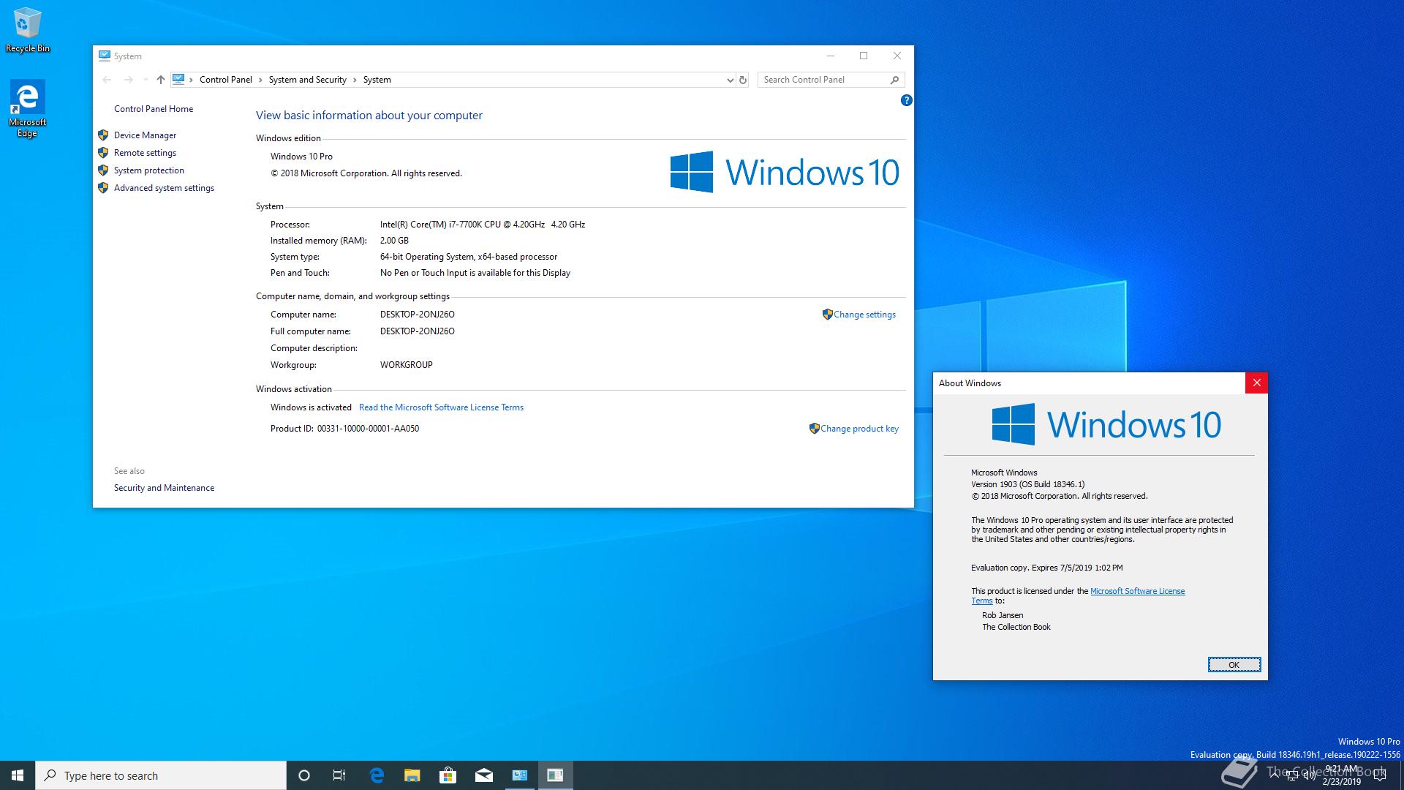Screen dimensions: 1404x790
Task: Expand the address bar history dropdown
Action: [x=730, y=80]
